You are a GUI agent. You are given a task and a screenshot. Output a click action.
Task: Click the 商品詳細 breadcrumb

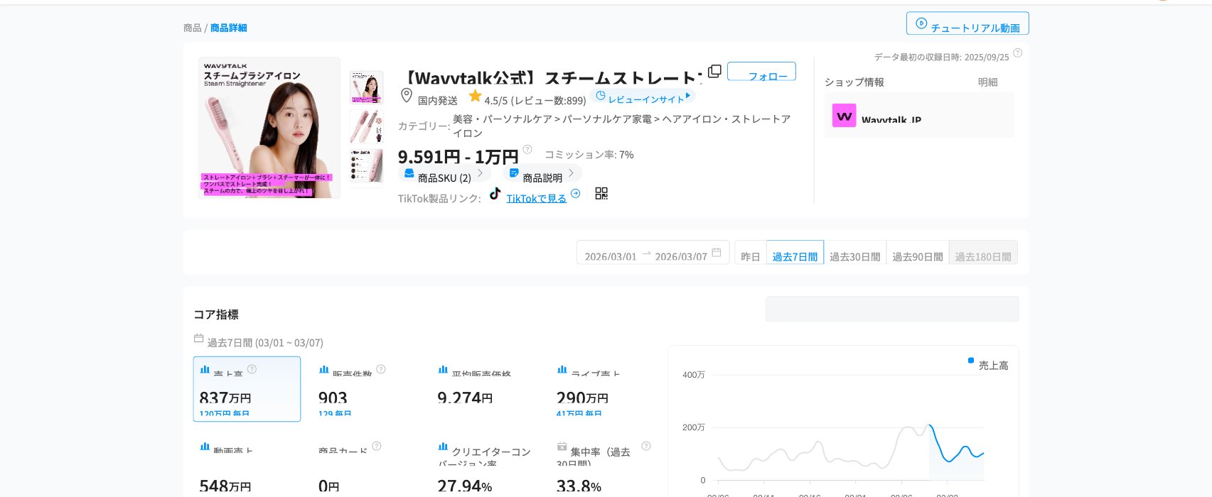tap(229, 28)
